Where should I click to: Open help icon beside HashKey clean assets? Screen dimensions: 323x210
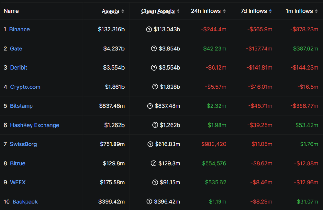tap(155, 125)
